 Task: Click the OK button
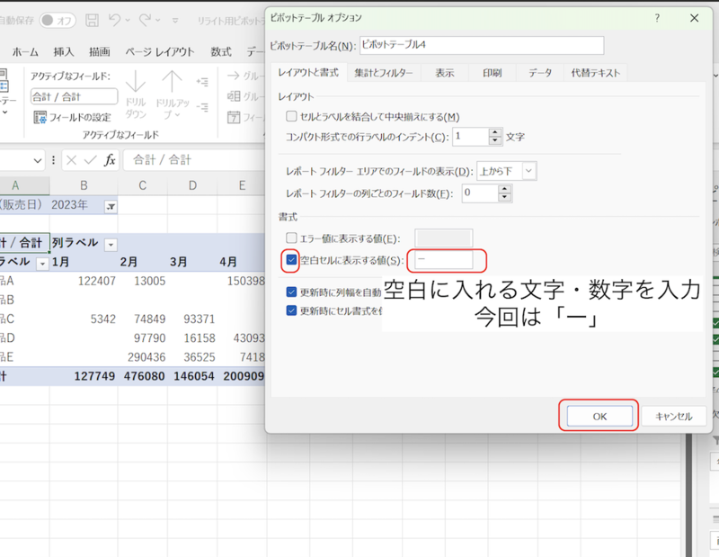599,416
